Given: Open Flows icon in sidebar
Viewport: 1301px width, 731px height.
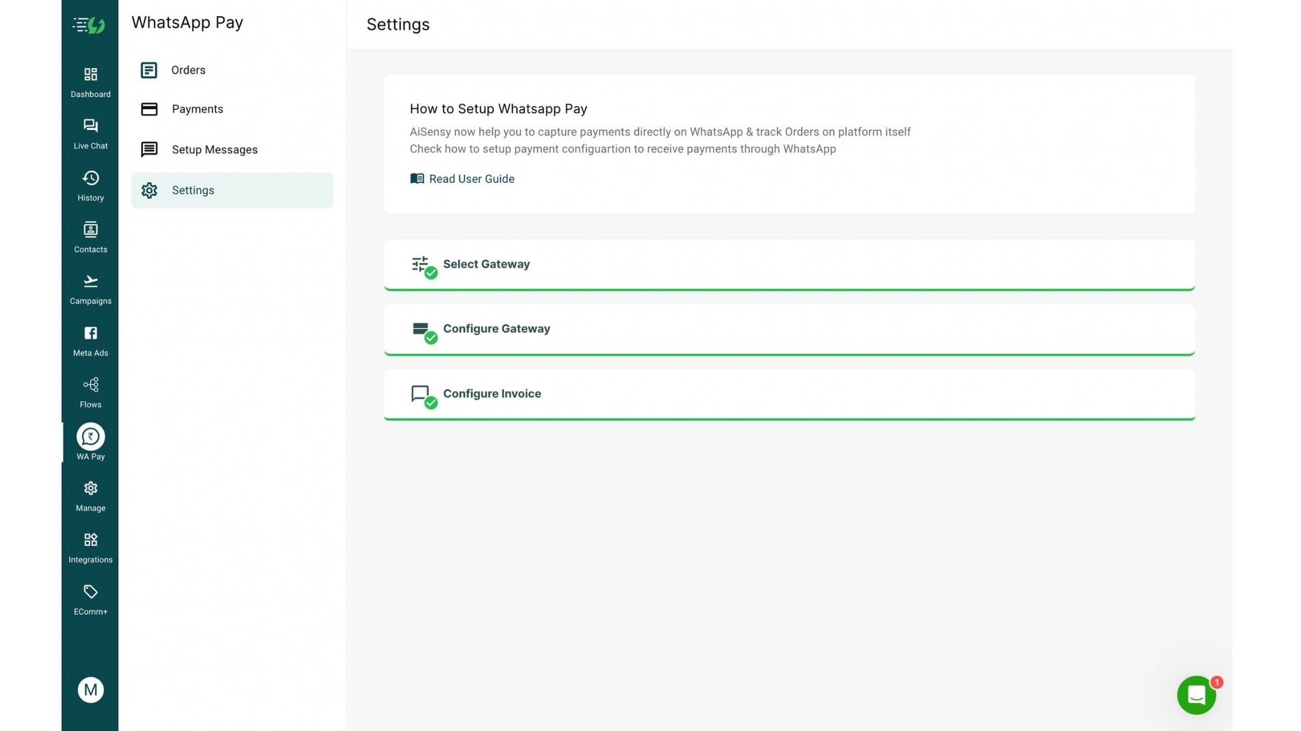Looking at the screenshot, I should (90, 385).
